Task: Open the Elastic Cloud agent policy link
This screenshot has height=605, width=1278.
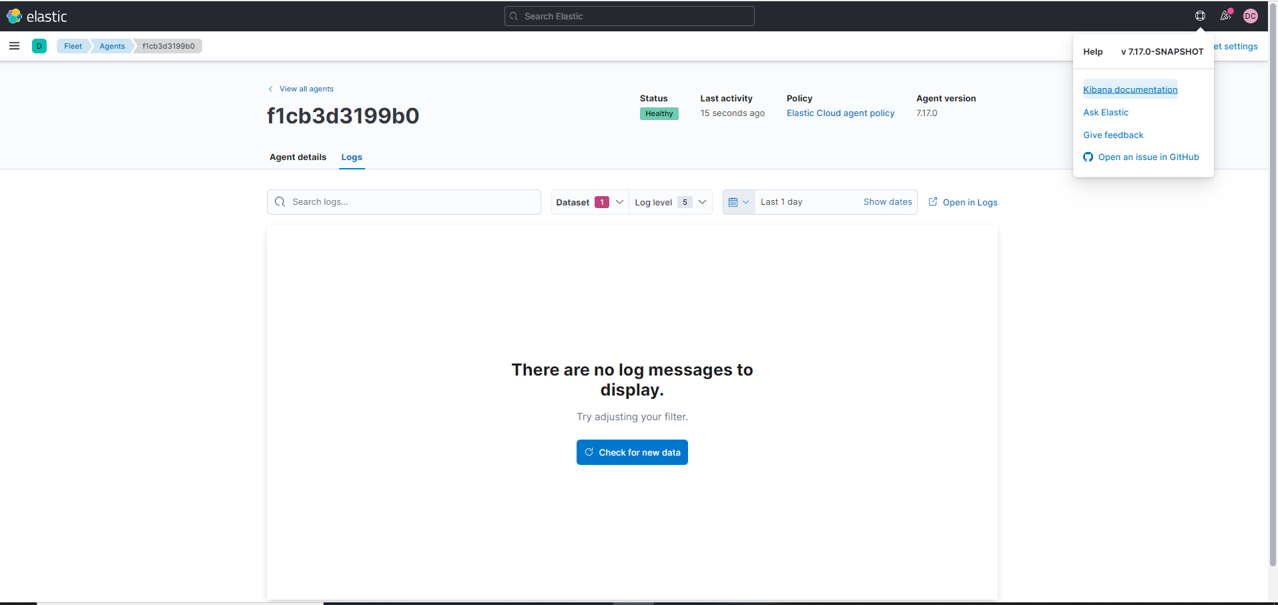Action: [x=840, y=113]
